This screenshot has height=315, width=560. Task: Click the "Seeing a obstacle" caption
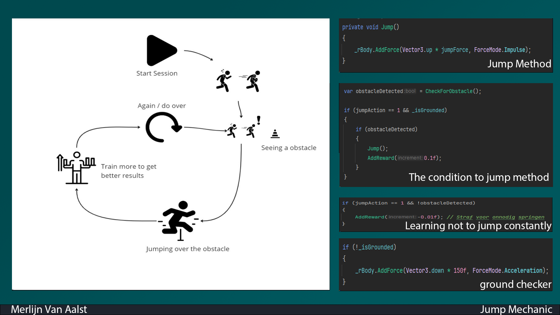pyautogui.click(x=288, y=148)
